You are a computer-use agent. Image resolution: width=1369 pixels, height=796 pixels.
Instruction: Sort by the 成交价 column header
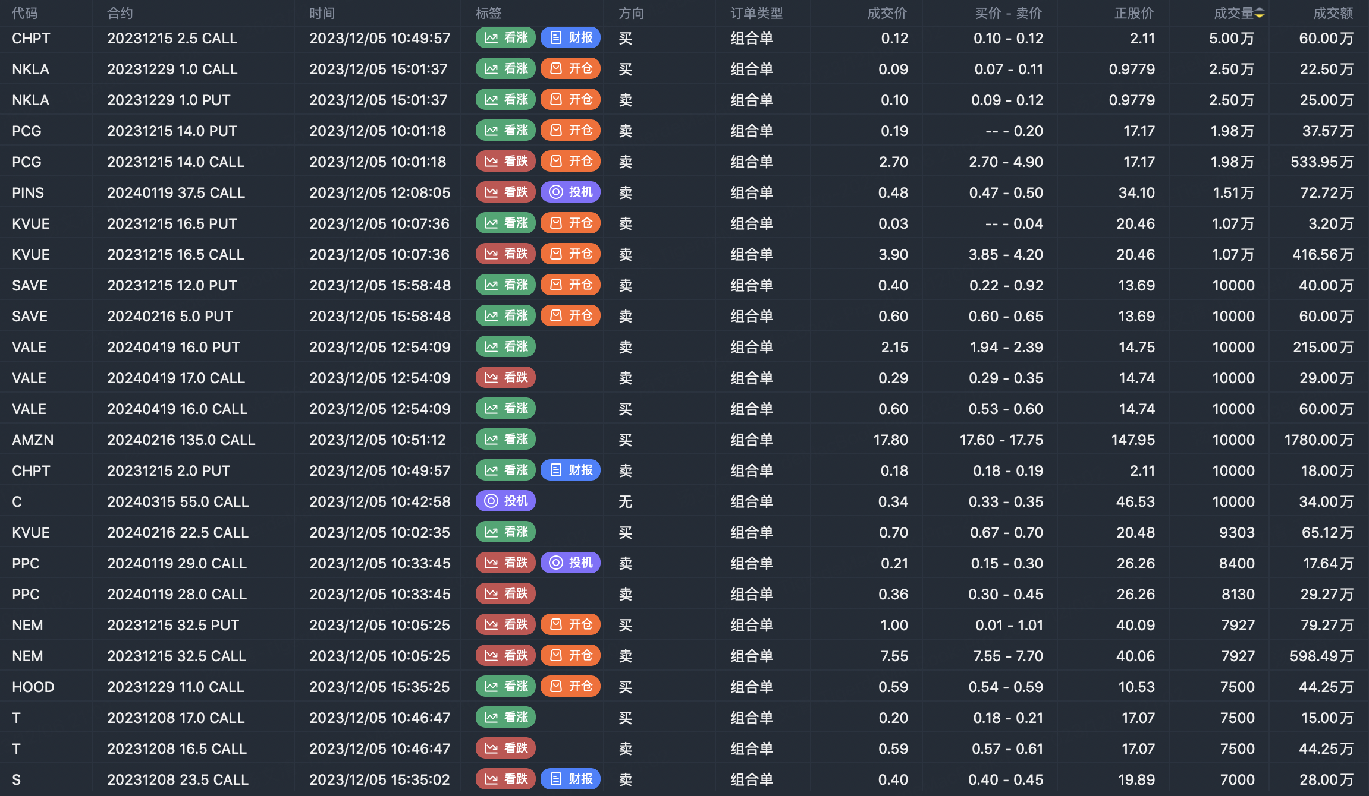[887, 13]
